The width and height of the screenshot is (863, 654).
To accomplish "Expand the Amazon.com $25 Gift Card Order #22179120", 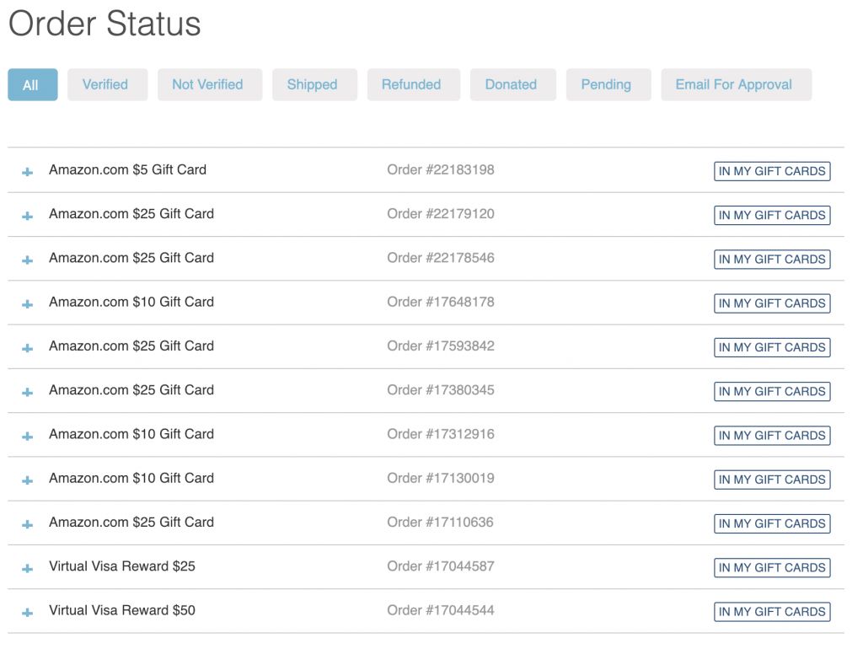I will point(26,215).
